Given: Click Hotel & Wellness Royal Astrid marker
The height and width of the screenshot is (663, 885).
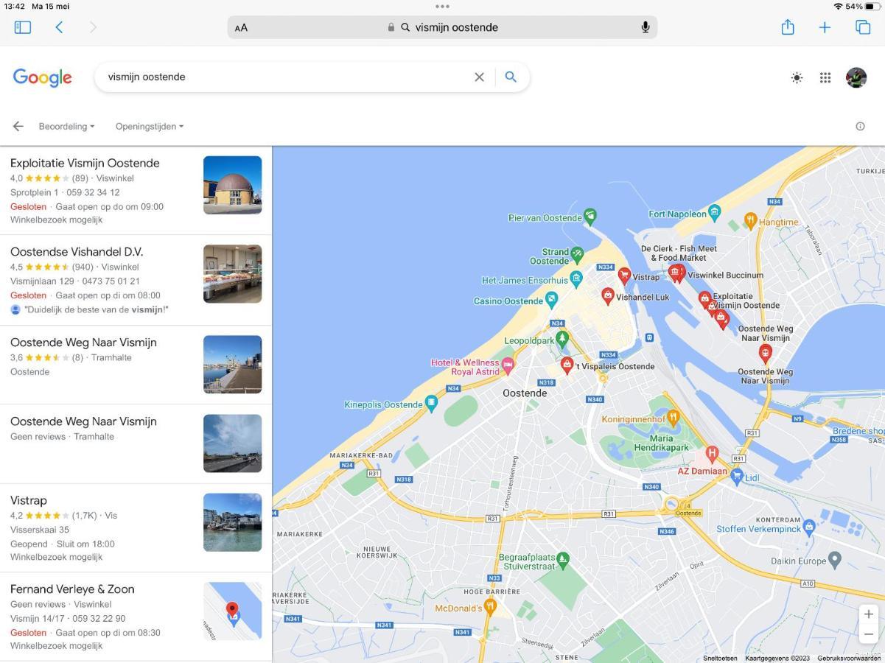Looking at the screenshot, I should [507, 365].
